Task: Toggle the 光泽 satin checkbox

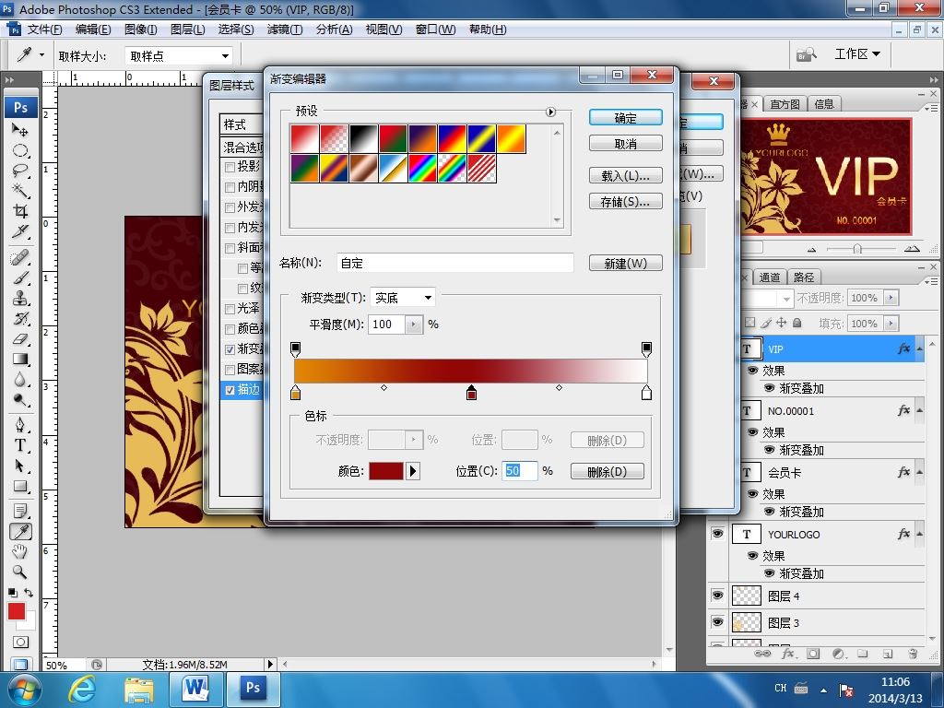Action: [x=230, y=309]
